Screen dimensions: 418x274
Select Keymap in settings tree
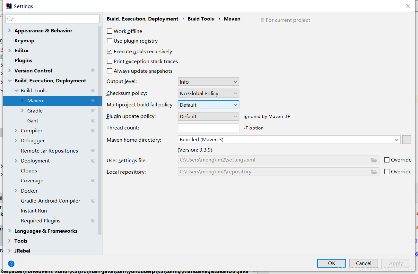click(x=24, y=40)
